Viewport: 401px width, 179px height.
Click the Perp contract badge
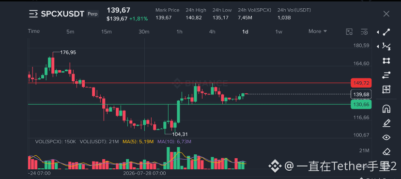pyautogui.click(x=93, y=14)
